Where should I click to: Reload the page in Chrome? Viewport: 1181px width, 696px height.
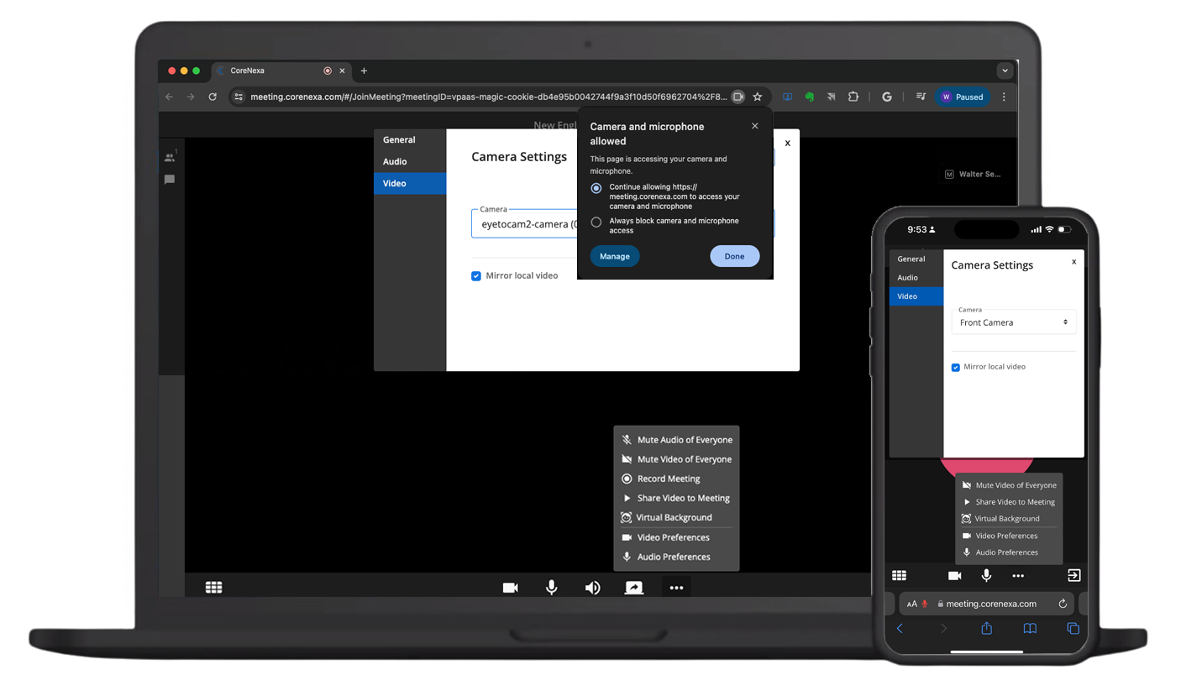[x=213, y=97]
